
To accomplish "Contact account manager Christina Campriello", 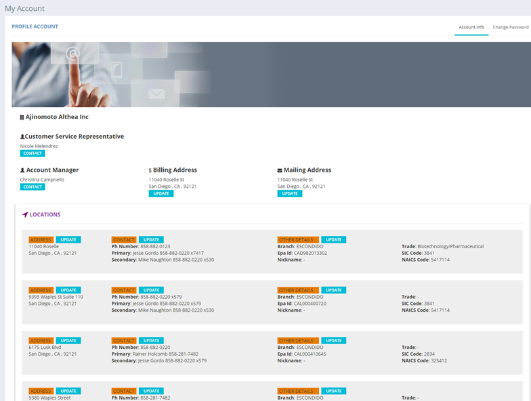I will point(33,187).
